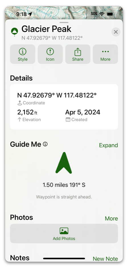Image resolution: width=128 pixels, height=268 pixels.
Task: Tap the Guide Me info icon
Action: pos(45,144)
